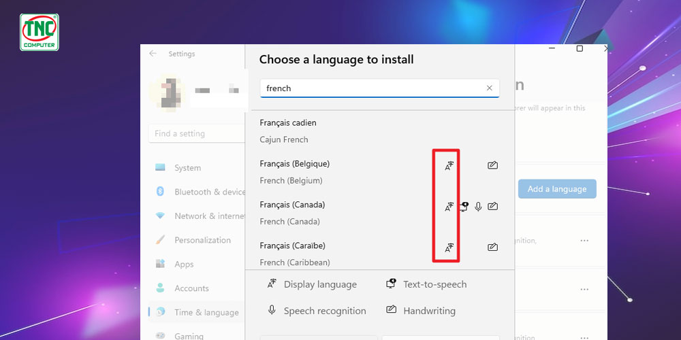Click the Text-to-speech legend label
This screenshot has width=681, height=340.
pos(434,284)
